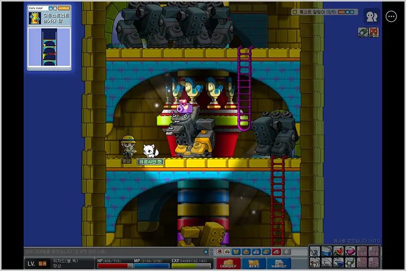
Task: Toggle the green quest alarm icon
Action: pos(295,12)
